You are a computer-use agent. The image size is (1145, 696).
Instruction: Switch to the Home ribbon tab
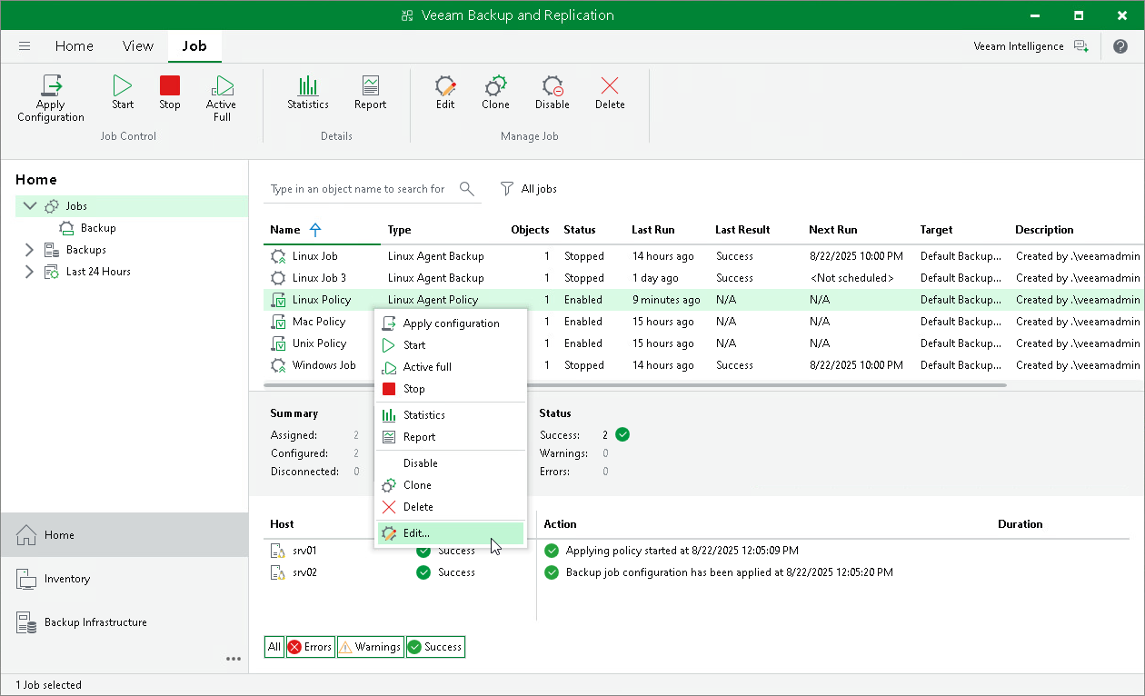click(75, 46)
